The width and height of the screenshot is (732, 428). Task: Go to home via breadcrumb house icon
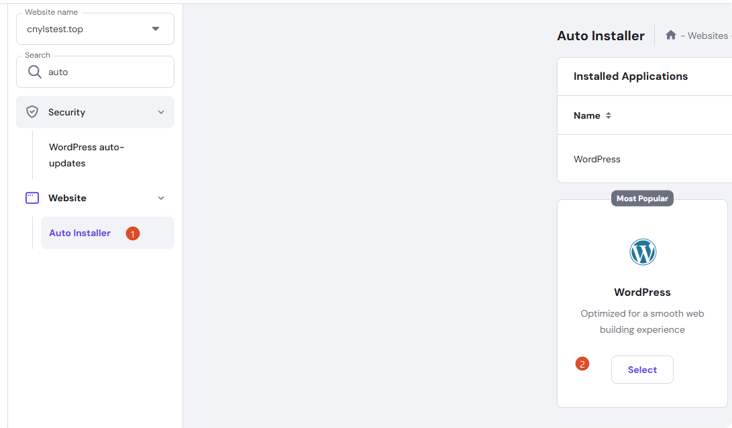coord(670,35)
